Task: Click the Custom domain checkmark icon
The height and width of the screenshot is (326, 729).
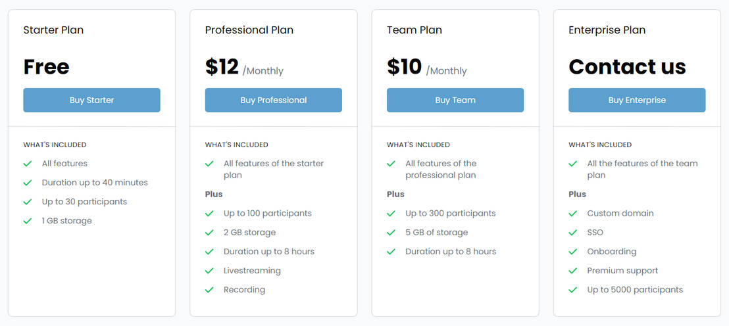Action: (572, 214)
